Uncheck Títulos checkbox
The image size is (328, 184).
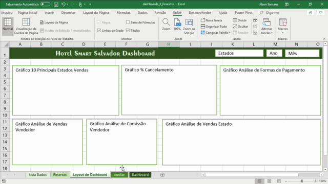coord(128,31)
